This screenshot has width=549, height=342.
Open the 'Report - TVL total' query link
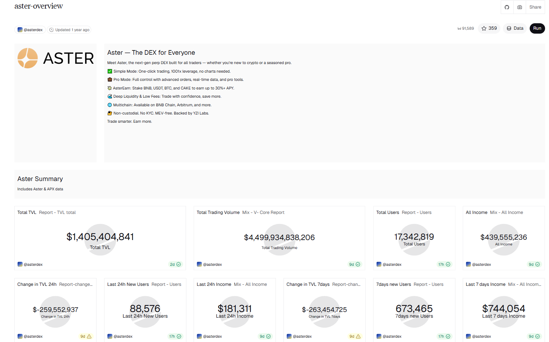(57, 212)
